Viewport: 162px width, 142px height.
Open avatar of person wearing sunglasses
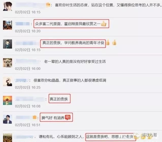coord(7,82)
